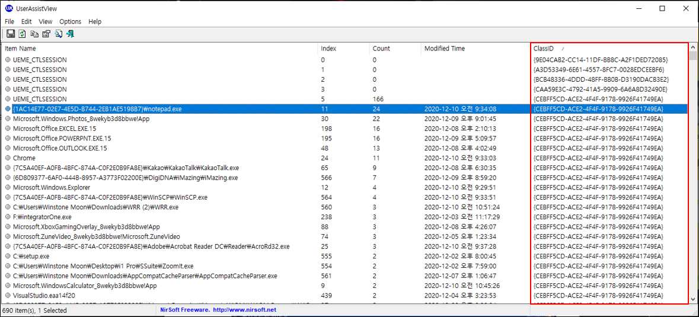Sort by the ClassID column header
699x317 pixels.
tap(610, 49)
